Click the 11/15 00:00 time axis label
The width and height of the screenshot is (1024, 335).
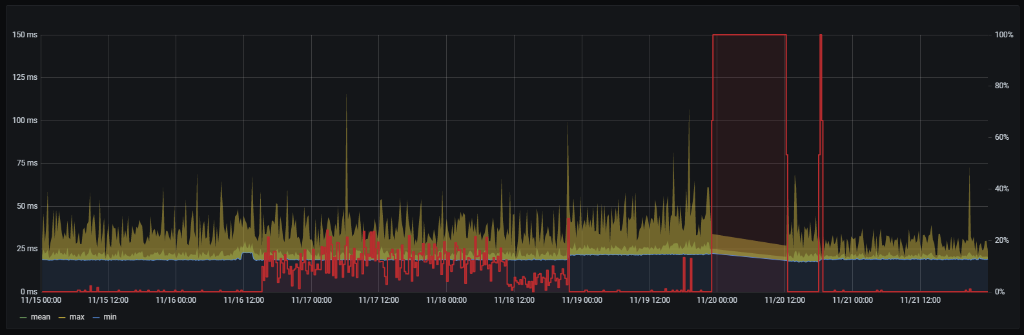[41, 300]
